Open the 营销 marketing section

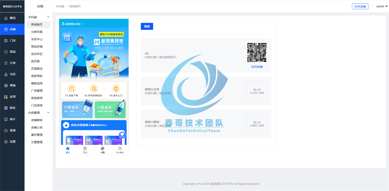point(12,85)
